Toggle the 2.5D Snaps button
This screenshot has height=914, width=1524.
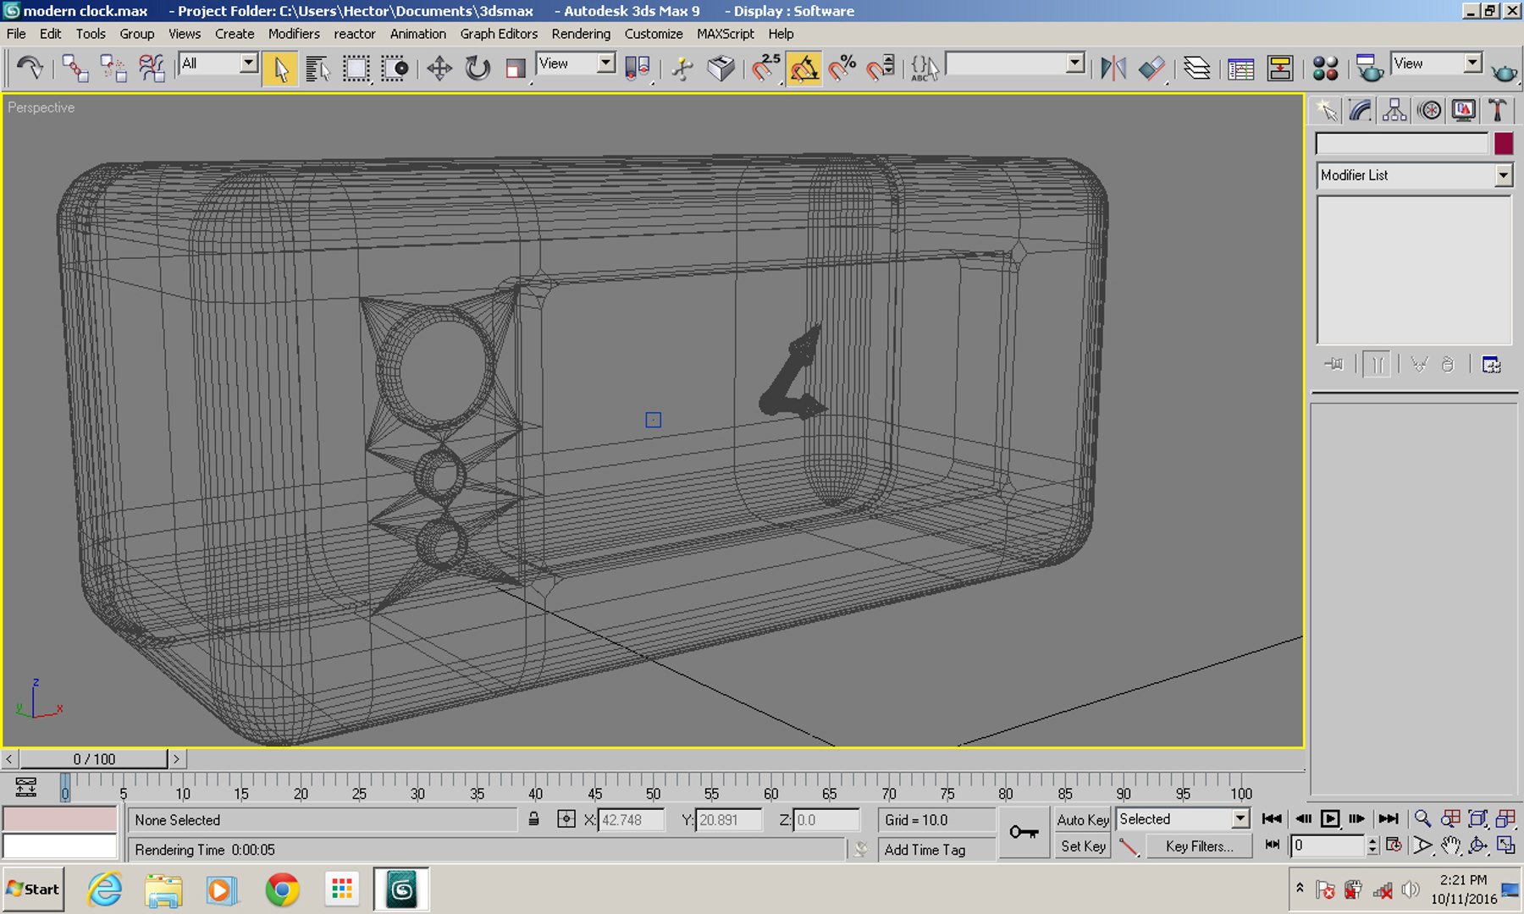(765, 68)
